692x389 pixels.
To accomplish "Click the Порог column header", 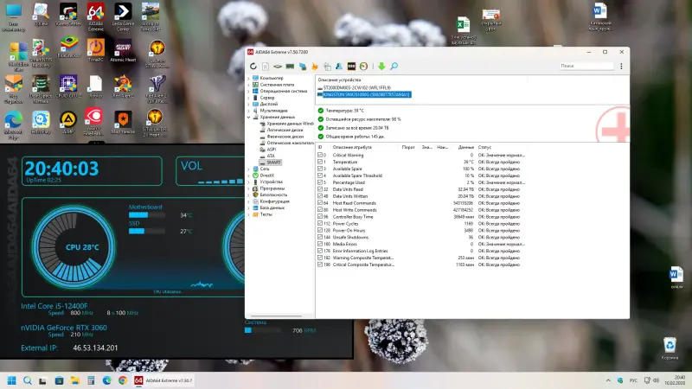I will pos(408,147).
